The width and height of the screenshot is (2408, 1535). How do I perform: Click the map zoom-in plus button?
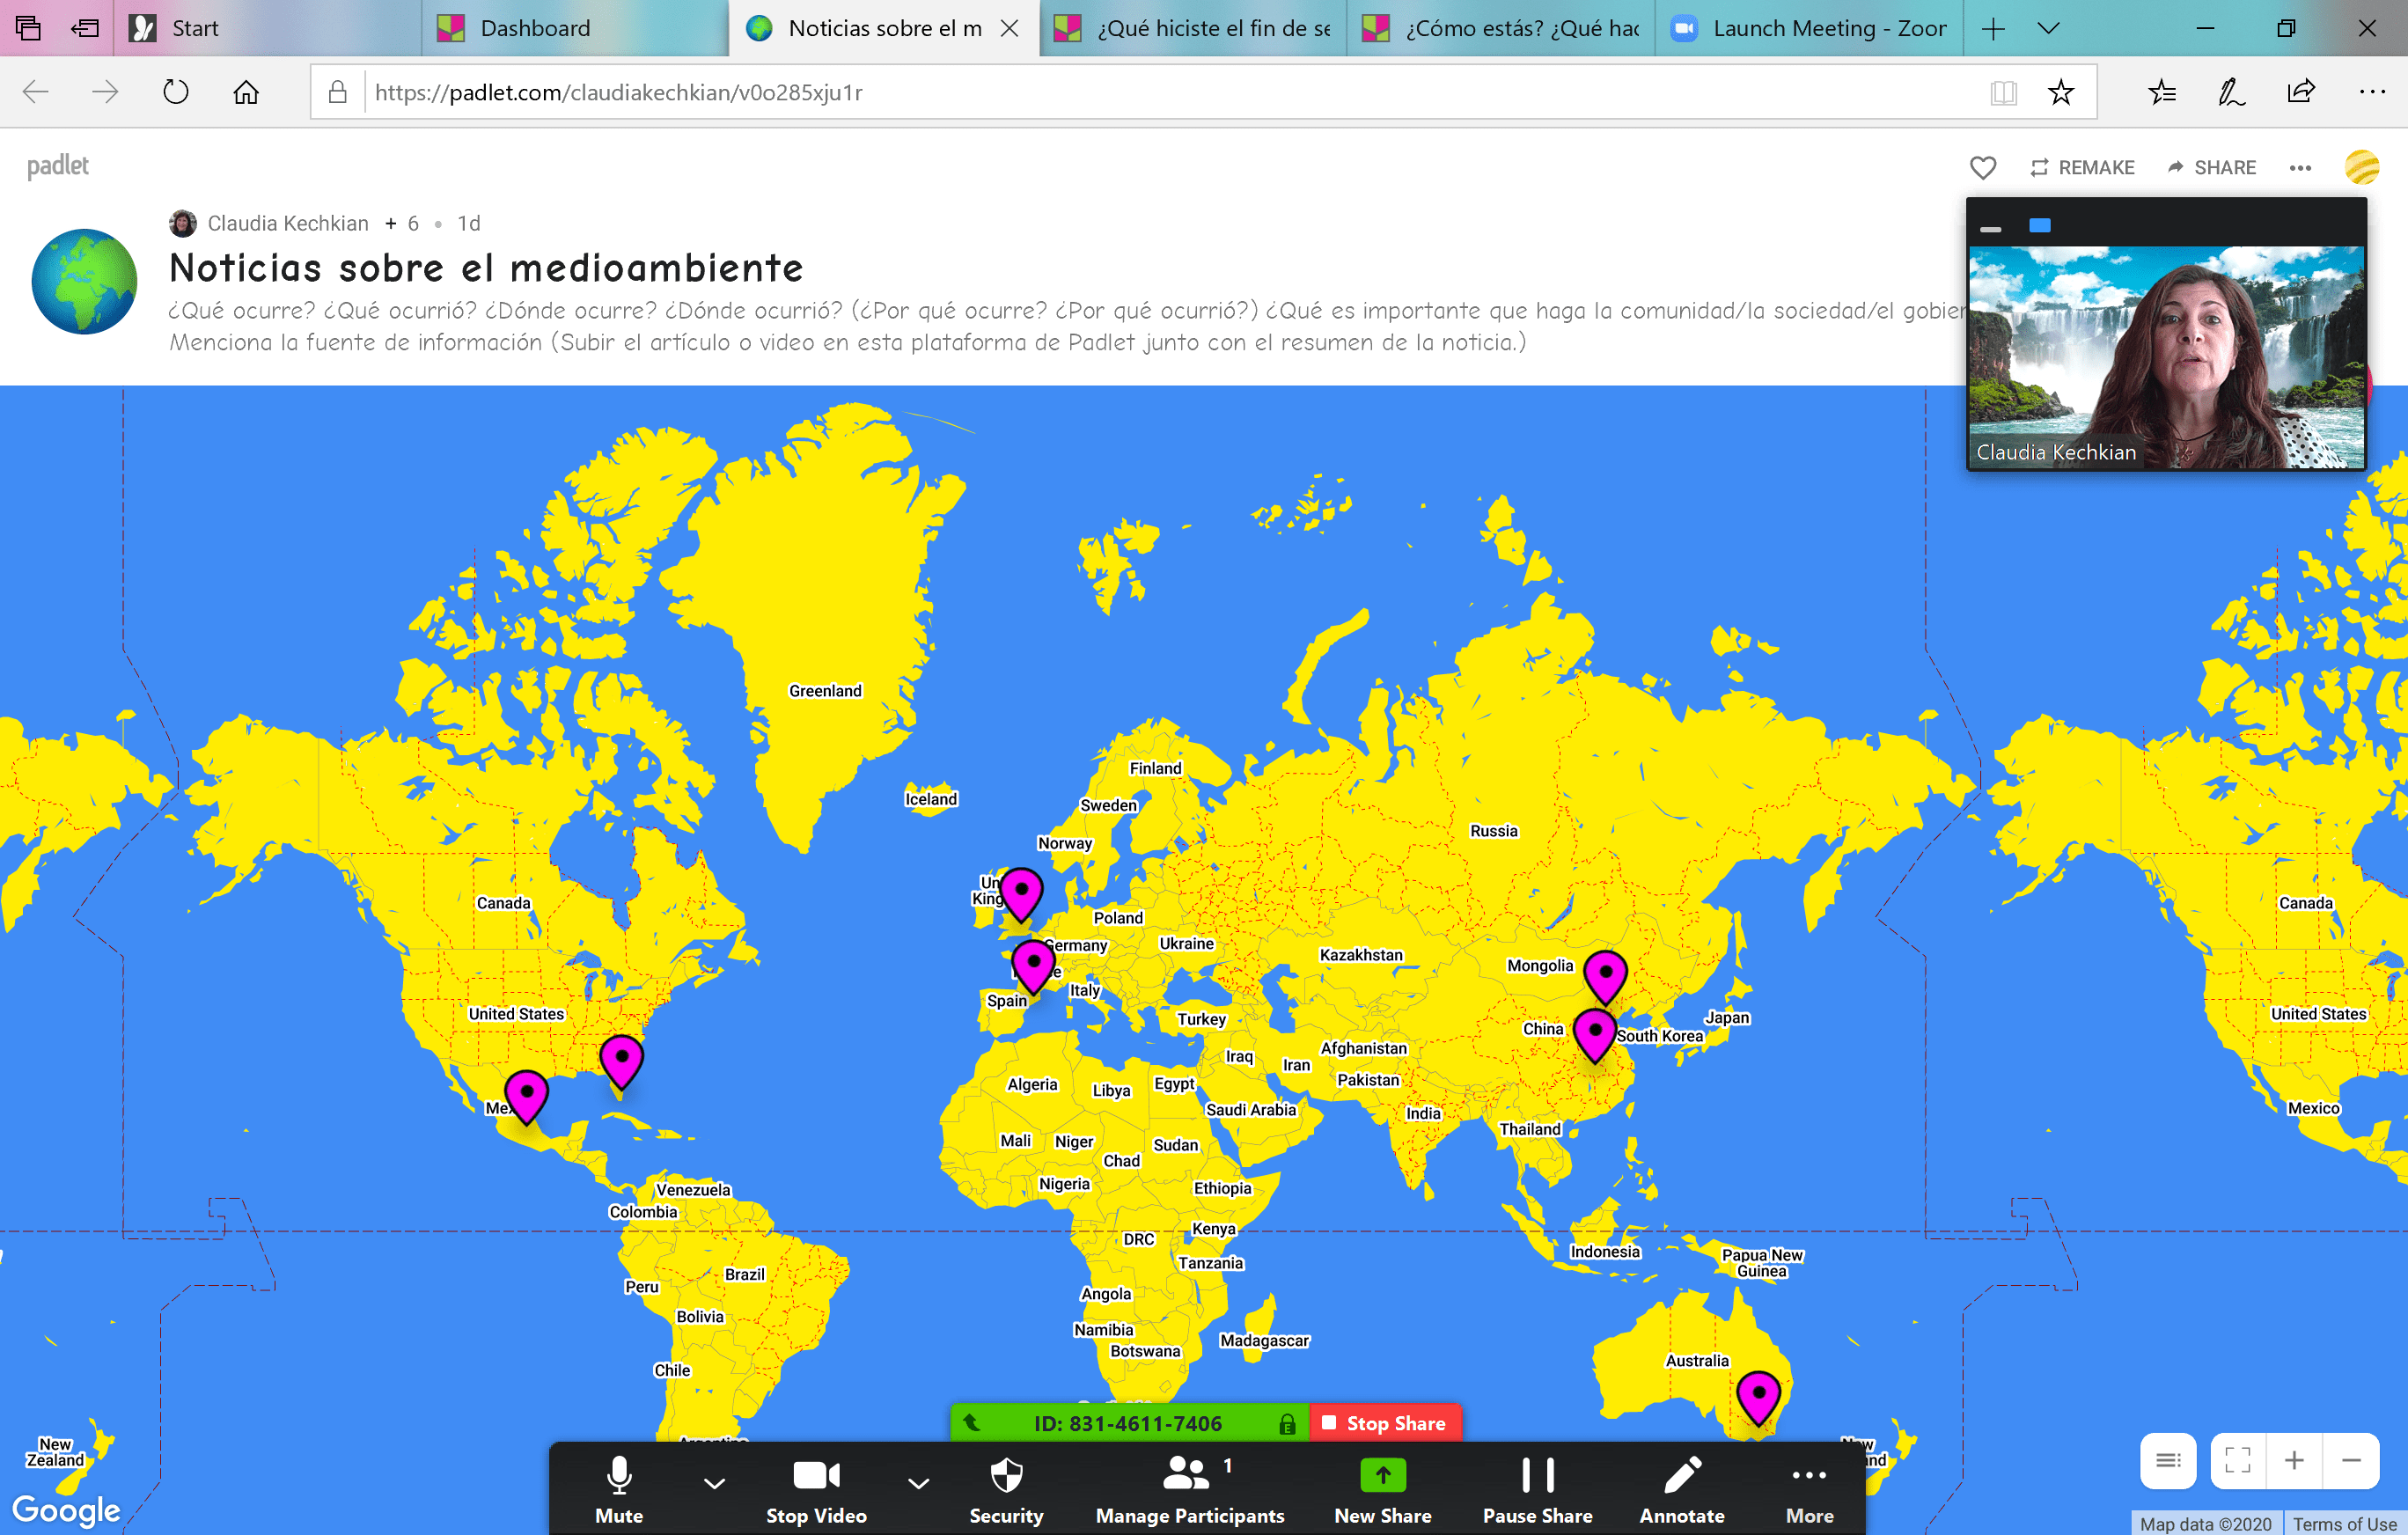(x=2294, y=1460)
